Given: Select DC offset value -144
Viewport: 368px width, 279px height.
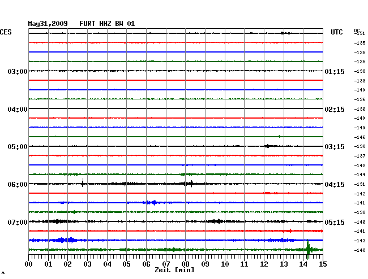Looking at the screenshot, I should click(360, 175).
